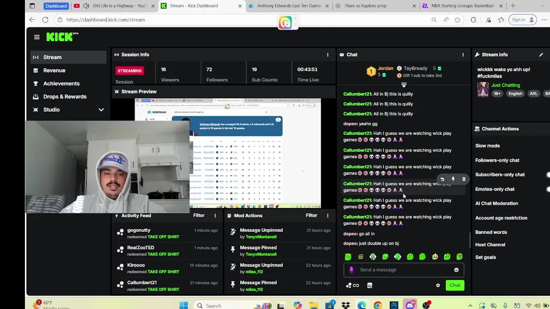
Task: Open Mod Actions options menu
Action: (327, 215)
